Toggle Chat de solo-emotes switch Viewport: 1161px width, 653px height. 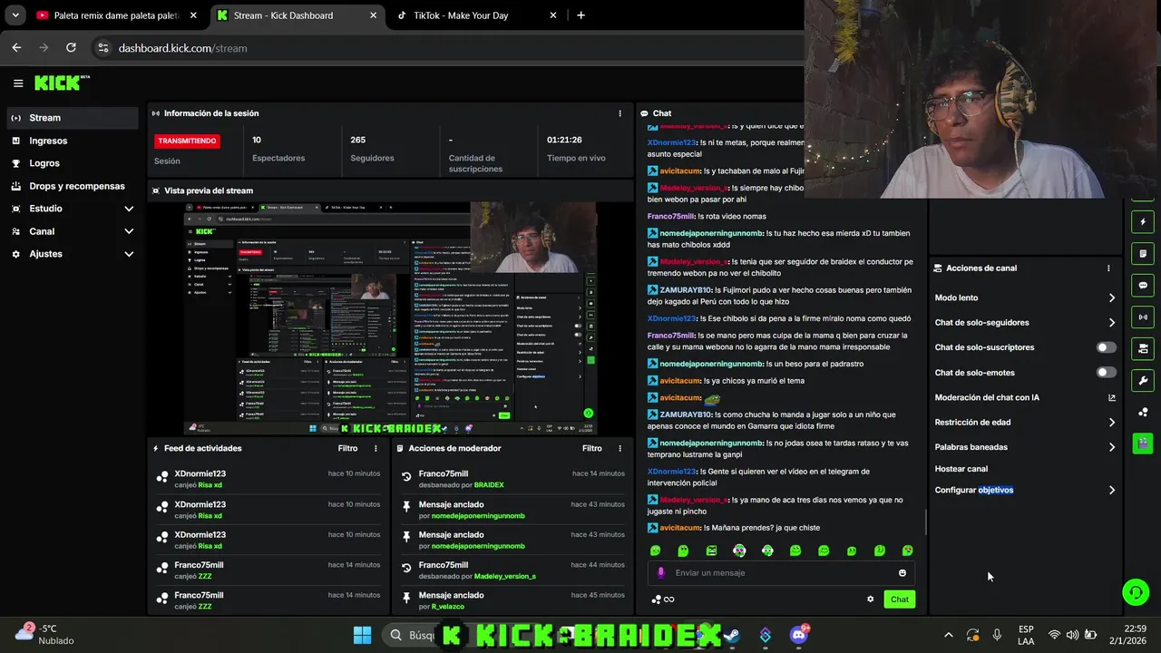(1106, 373)
